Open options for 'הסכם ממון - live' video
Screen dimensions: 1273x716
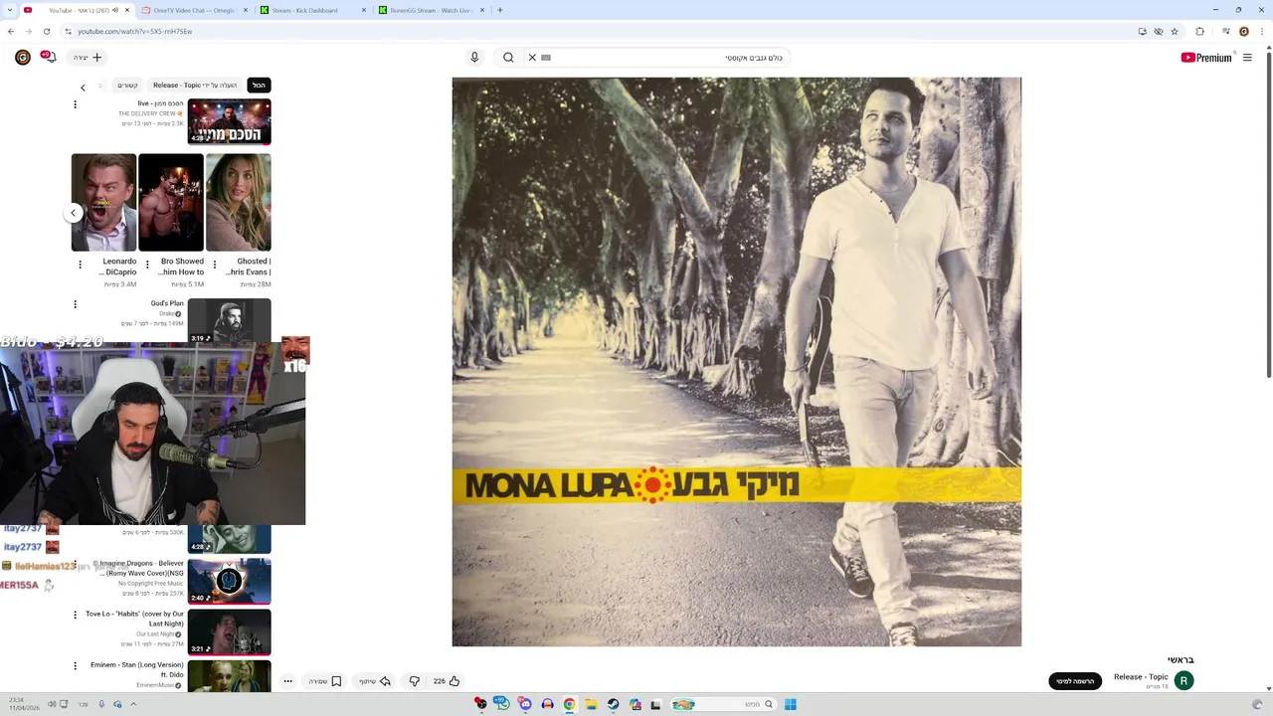tap(75, 104)
